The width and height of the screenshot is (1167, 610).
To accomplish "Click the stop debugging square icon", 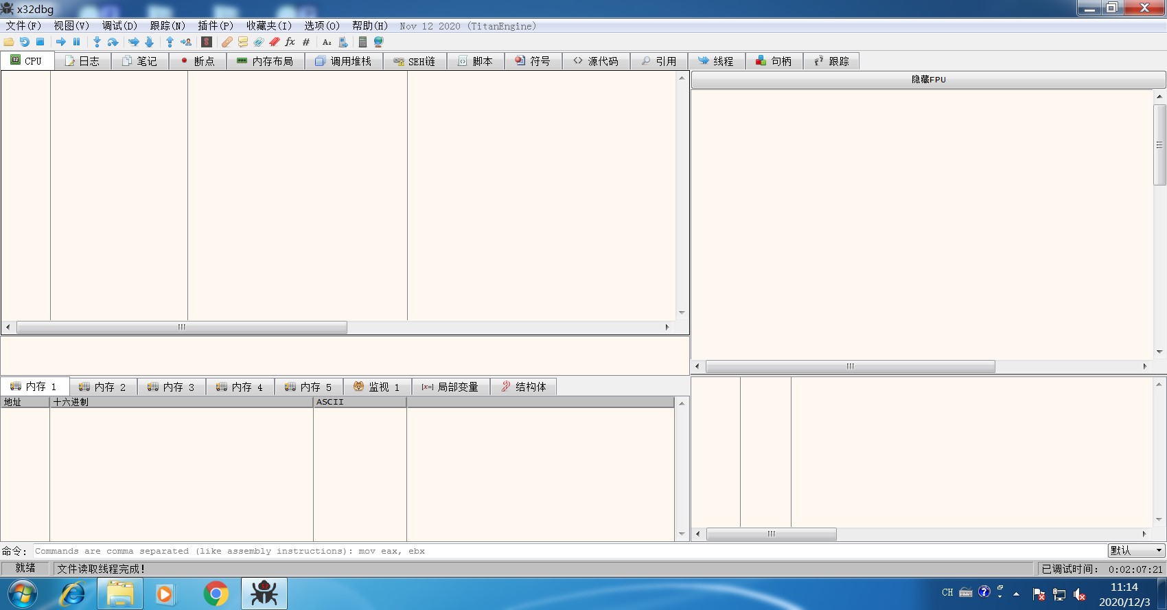I will (x=40, y=42).
